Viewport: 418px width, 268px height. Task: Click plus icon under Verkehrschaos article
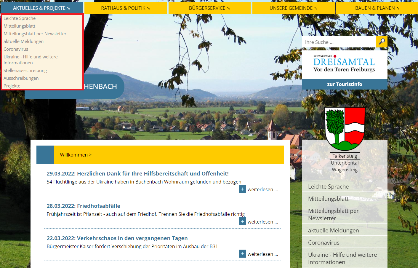click(242, 254)
